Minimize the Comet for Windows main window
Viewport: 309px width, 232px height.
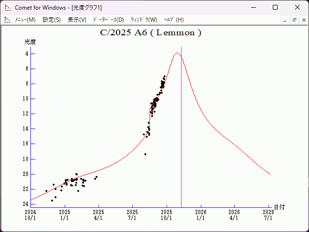tap(253, 7)
